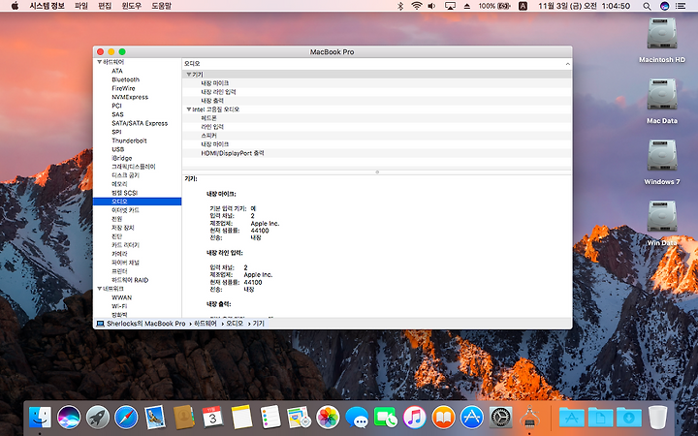Screen dimensions: 698x436
Task: Select 하드웨어 RAID in the sidebar
Action: coord(130,280)
